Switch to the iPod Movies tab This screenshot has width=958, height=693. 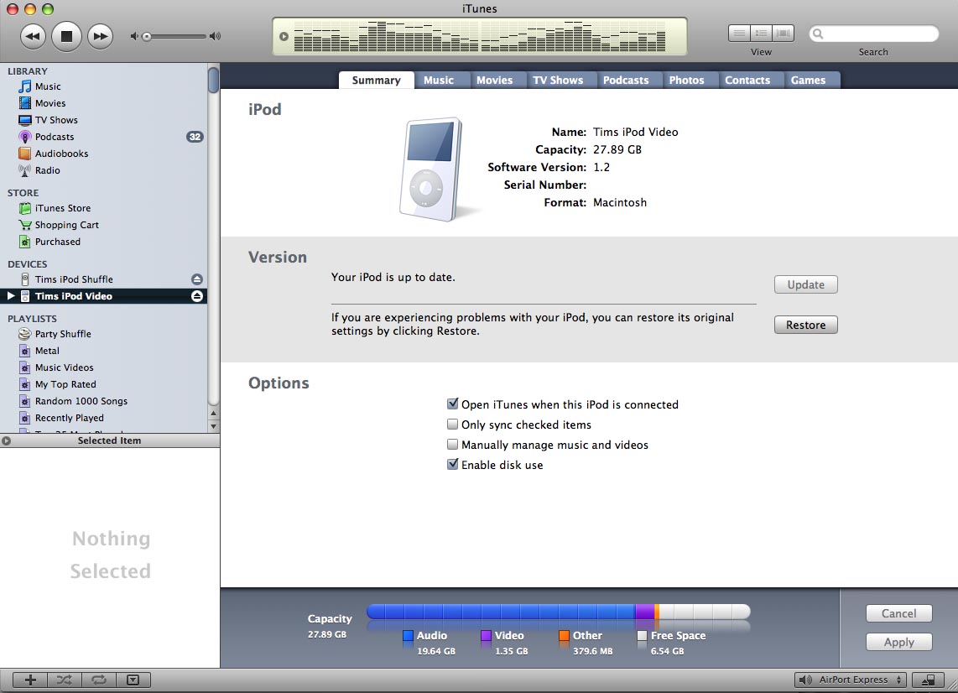pos(494,80)
